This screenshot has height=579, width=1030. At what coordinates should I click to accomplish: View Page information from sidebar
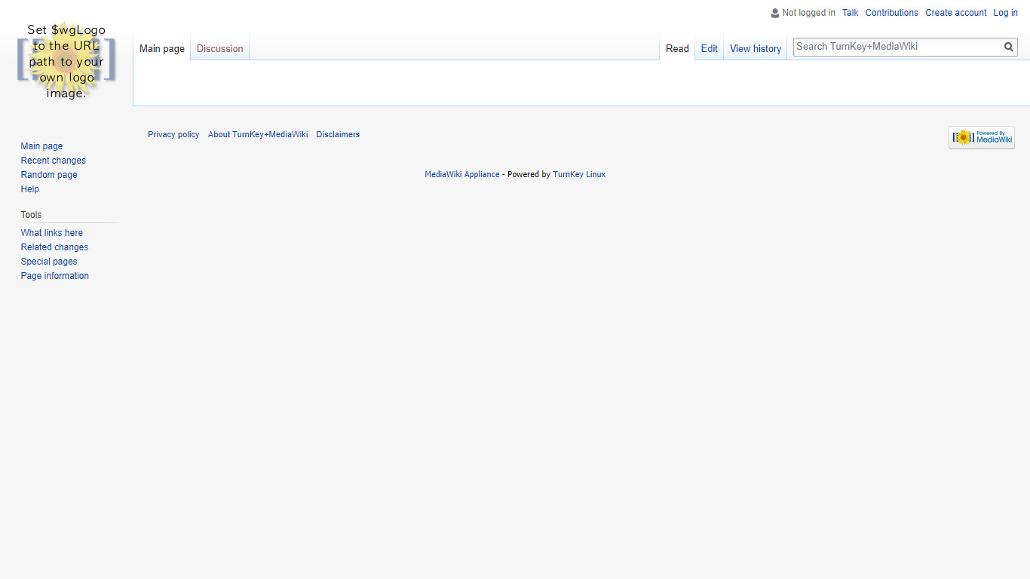coord(54,276)
